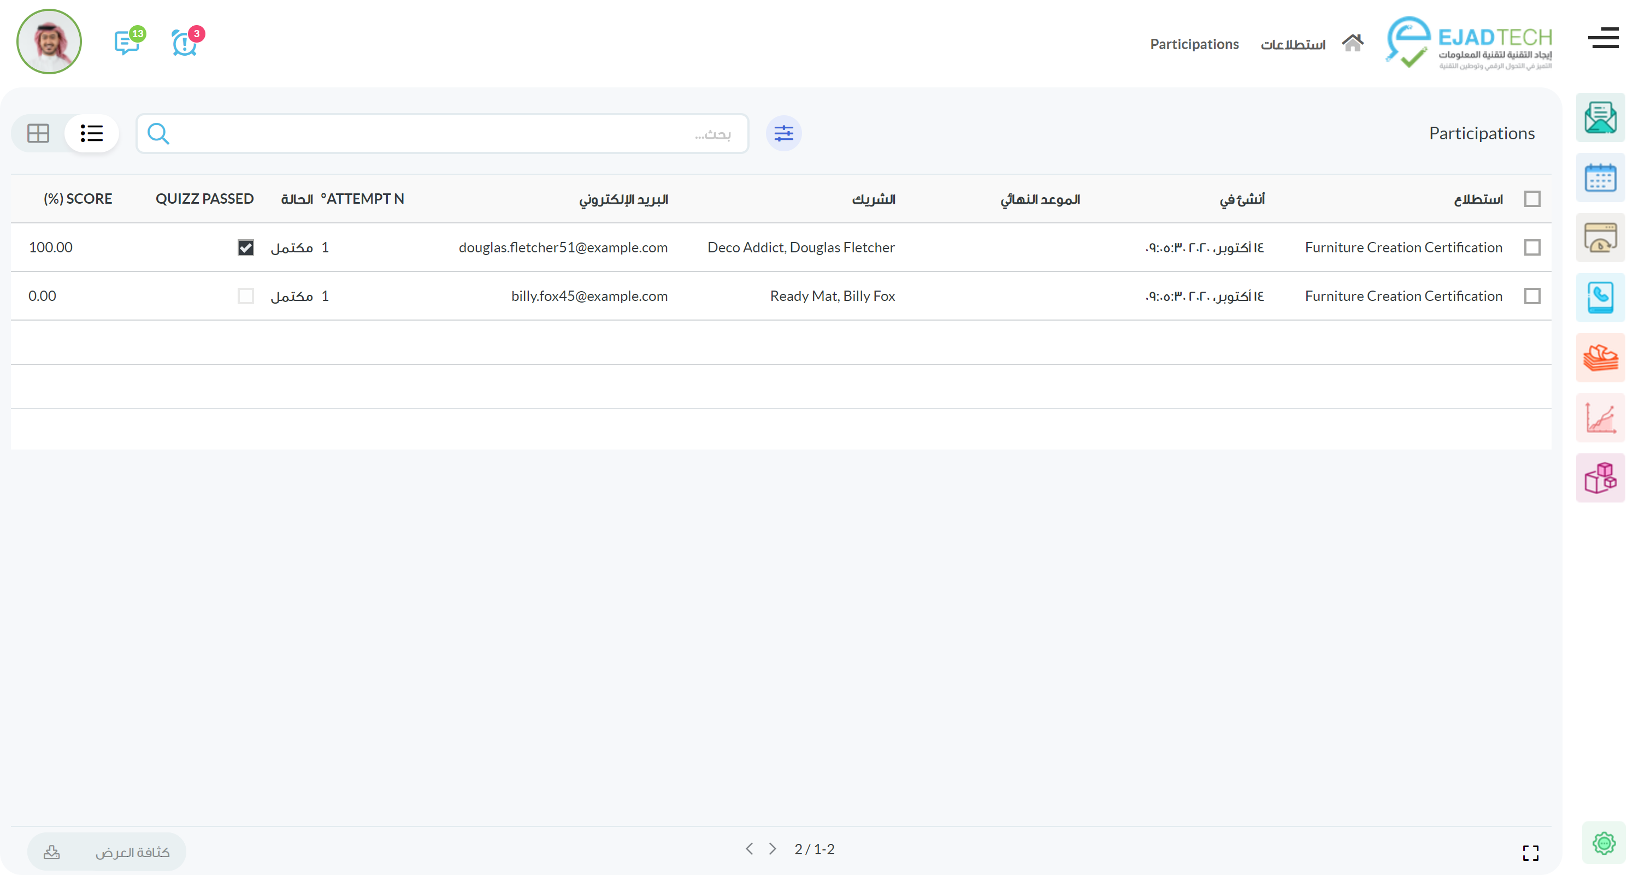Open chat messages with 13 badge

click(x=127, y=43)
